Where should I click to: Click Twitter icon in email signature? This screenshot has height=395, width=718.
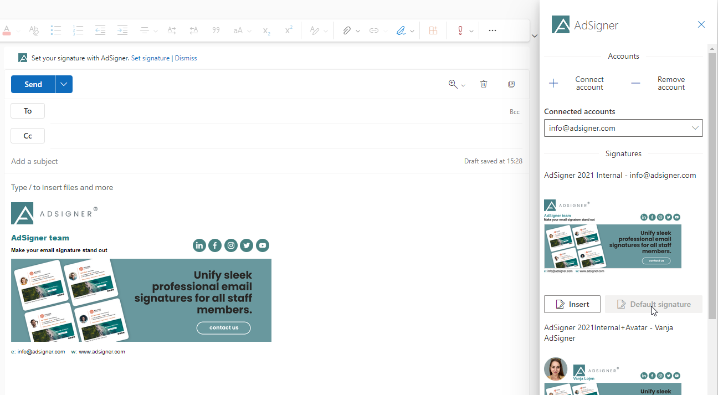247,245
